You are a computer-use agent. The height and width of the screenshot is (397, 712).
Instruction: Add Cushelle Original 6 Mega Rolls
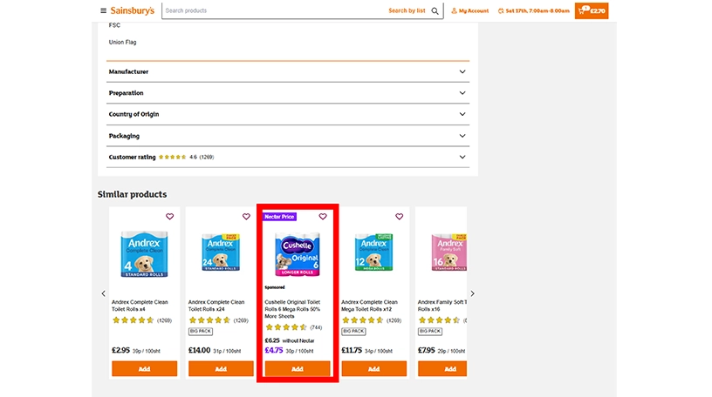[x=298, y=369]
